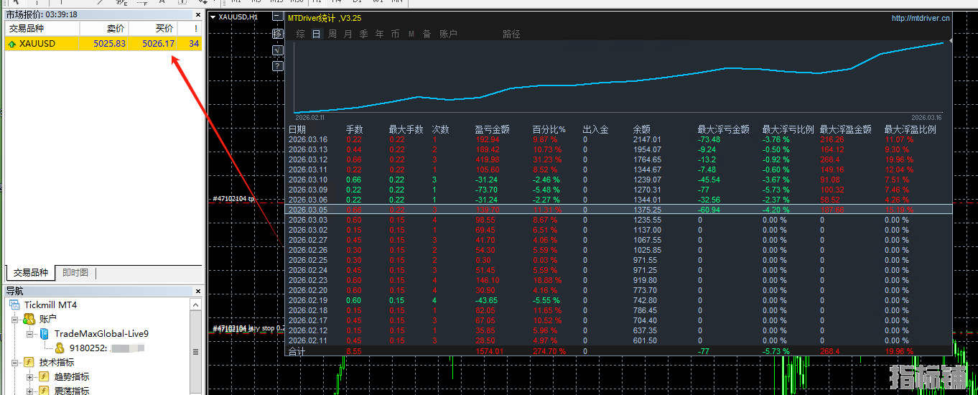
Task: Switch to the 即时图 tab
Action: point(75,273)
